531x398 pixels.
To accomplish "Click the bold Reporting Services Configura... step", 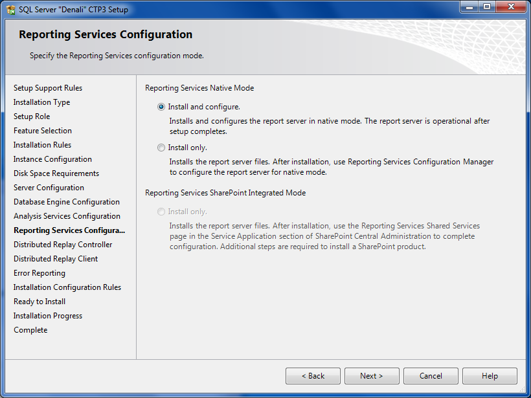I will 69,230.
